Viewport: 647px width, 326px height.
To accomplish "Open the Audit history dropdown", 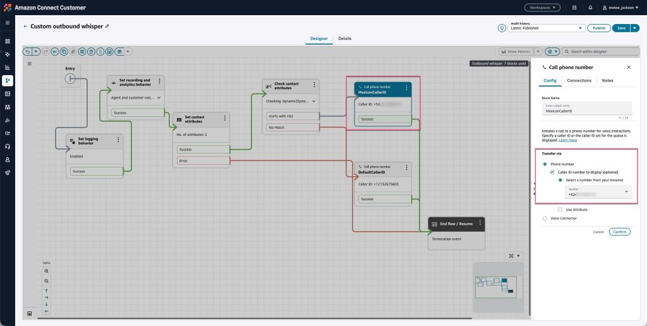I will coord(547,28).
